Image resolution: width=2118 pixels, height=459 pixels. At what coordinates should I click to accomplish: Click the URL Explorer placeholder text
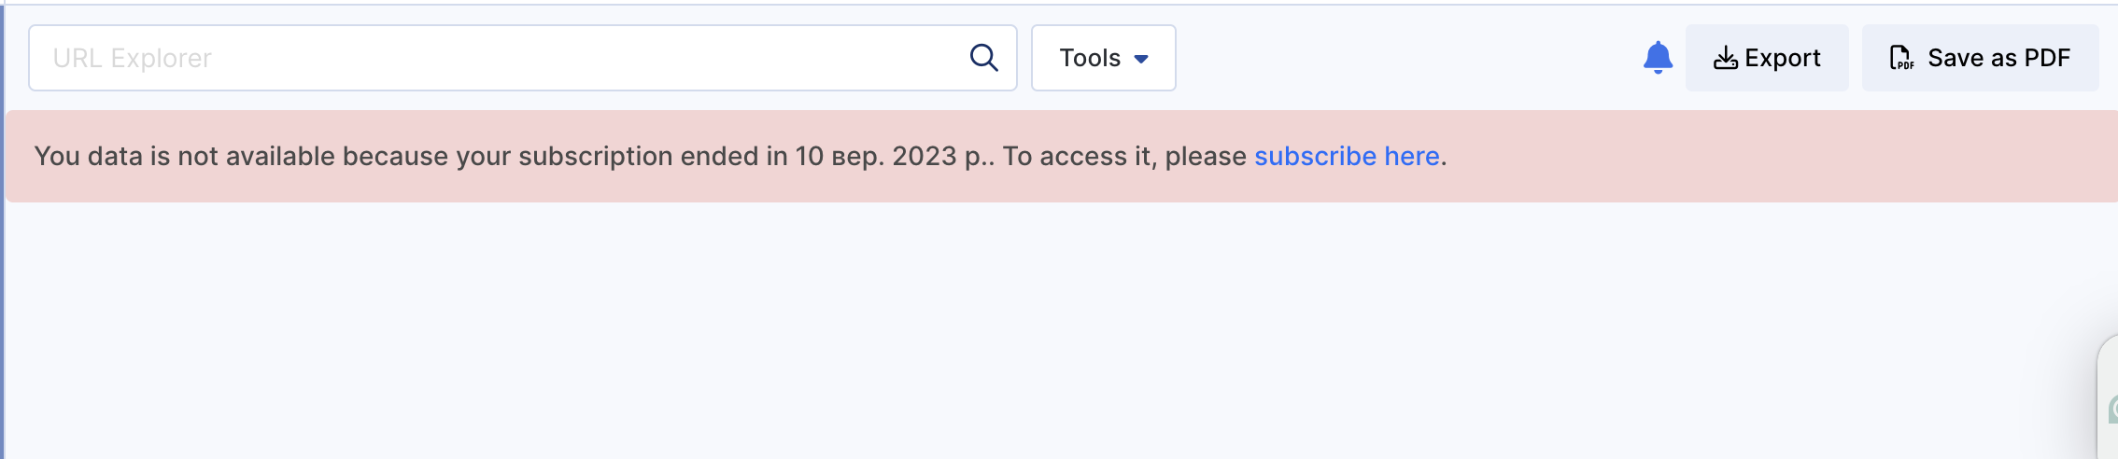[x=133, y=58]
